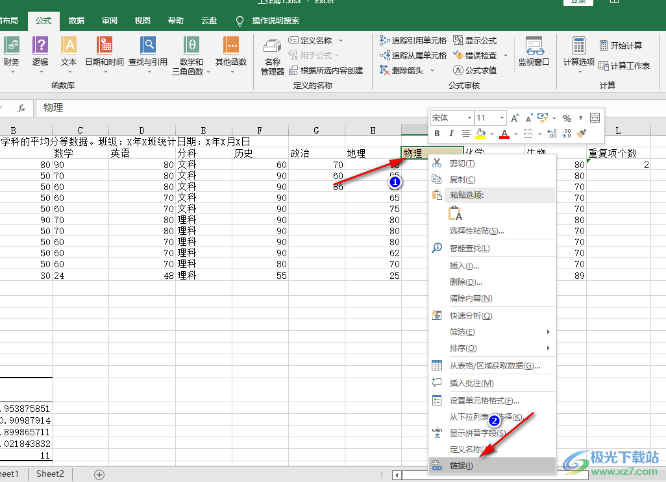The image size is (666, 482).
Task: Open Math and Trig (数学和三角函数) functions
Action: coord(191,55)
